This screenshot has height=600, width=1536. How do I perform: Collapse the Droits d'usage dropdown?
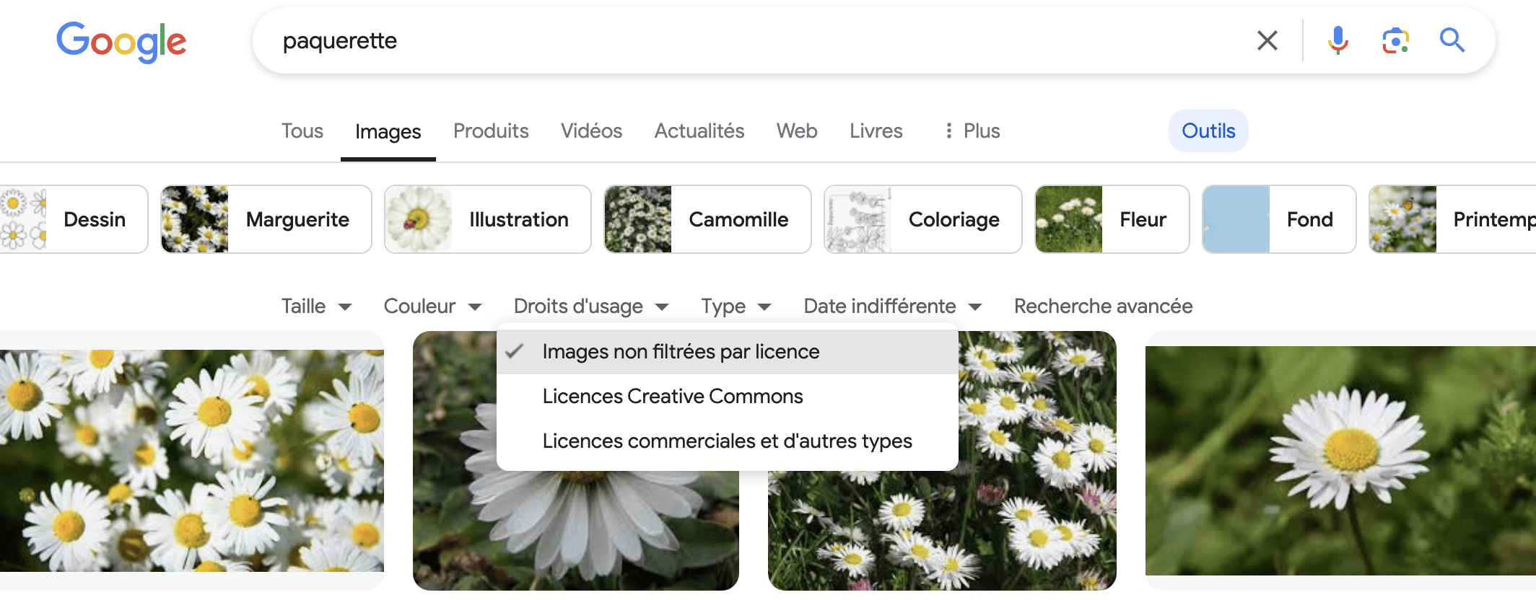click(x=591, y=306)
